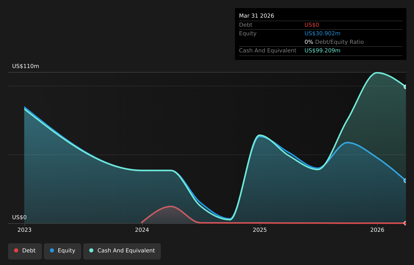Toggle the Equity series legend button
This screenshot has width=414, height=265.
pos(63,251)
